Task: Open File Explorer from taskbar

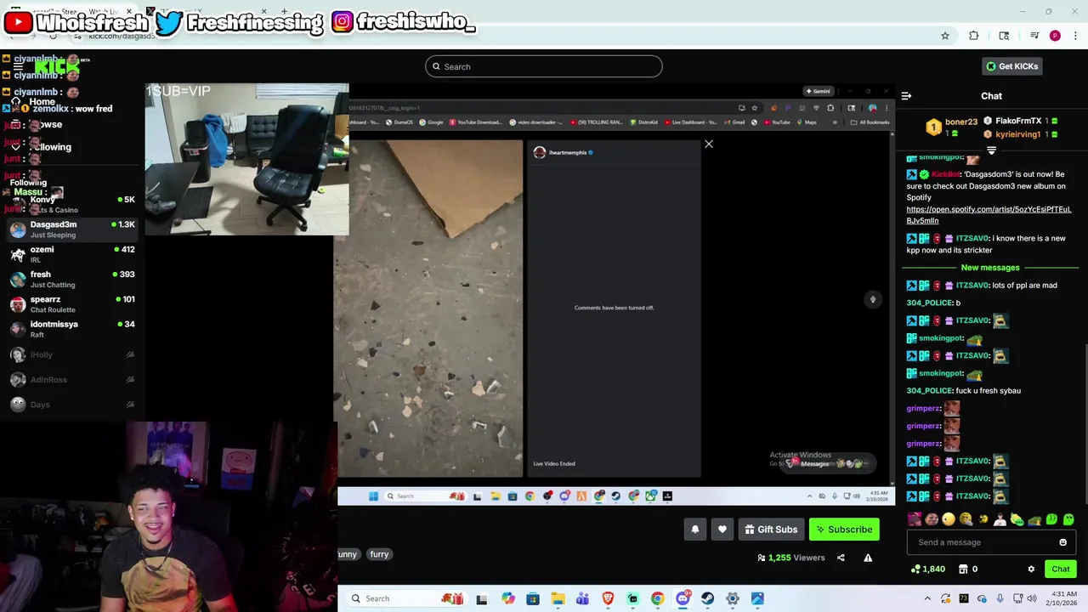Action: tap(558, 598)
